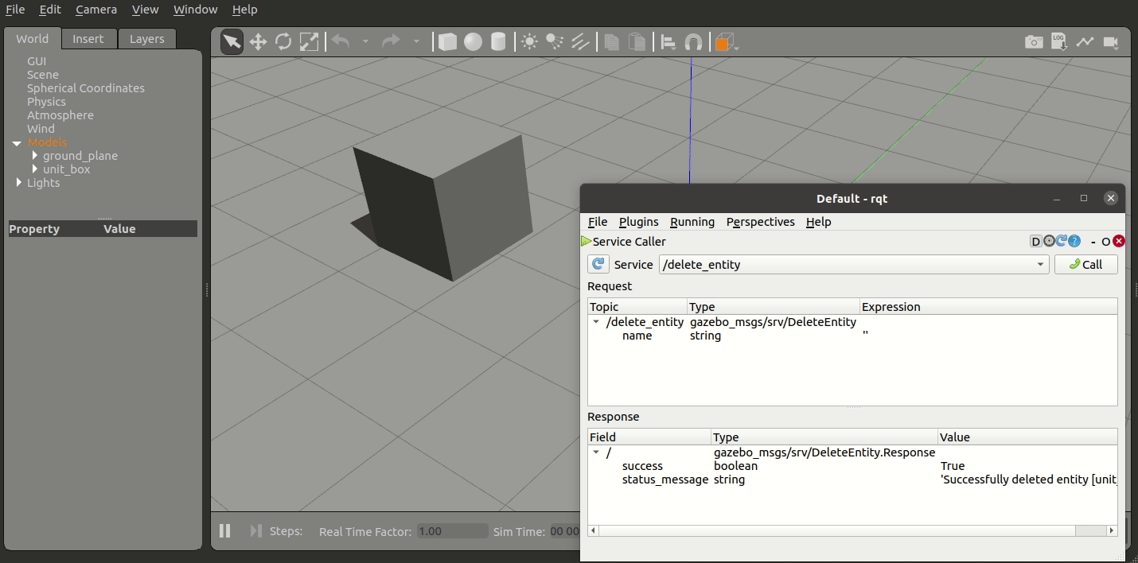This screenshot has height=563, width=1138.
Task: Toggle the snap magnet tool
Action: coord(694,41)
